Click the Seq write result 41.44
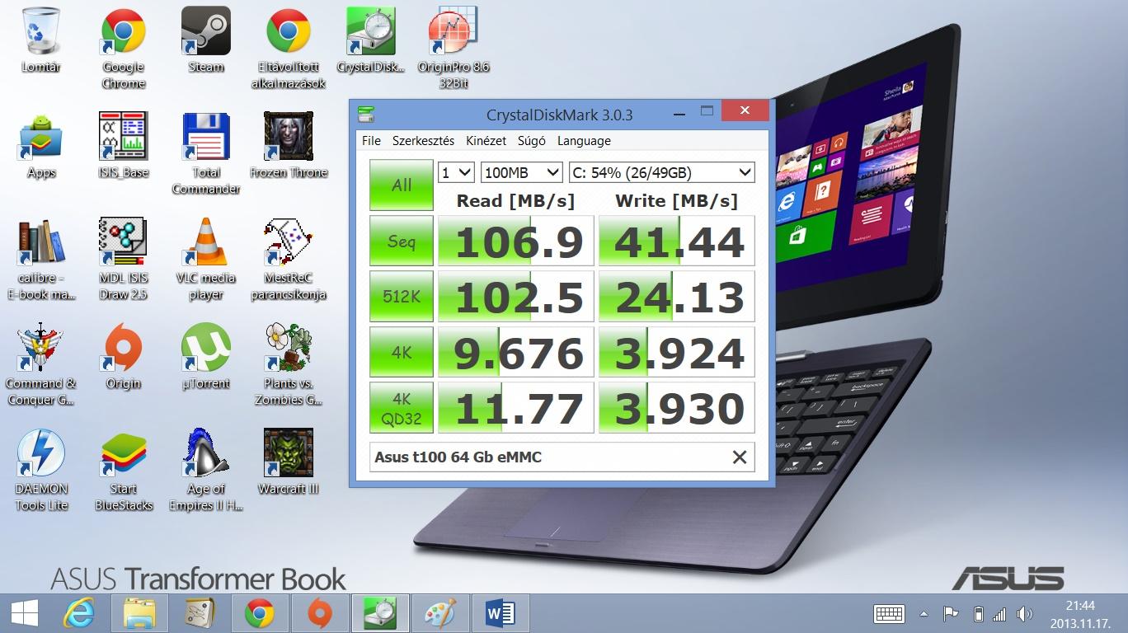This screenshot has height=633, width=1128. pos(677,241)
